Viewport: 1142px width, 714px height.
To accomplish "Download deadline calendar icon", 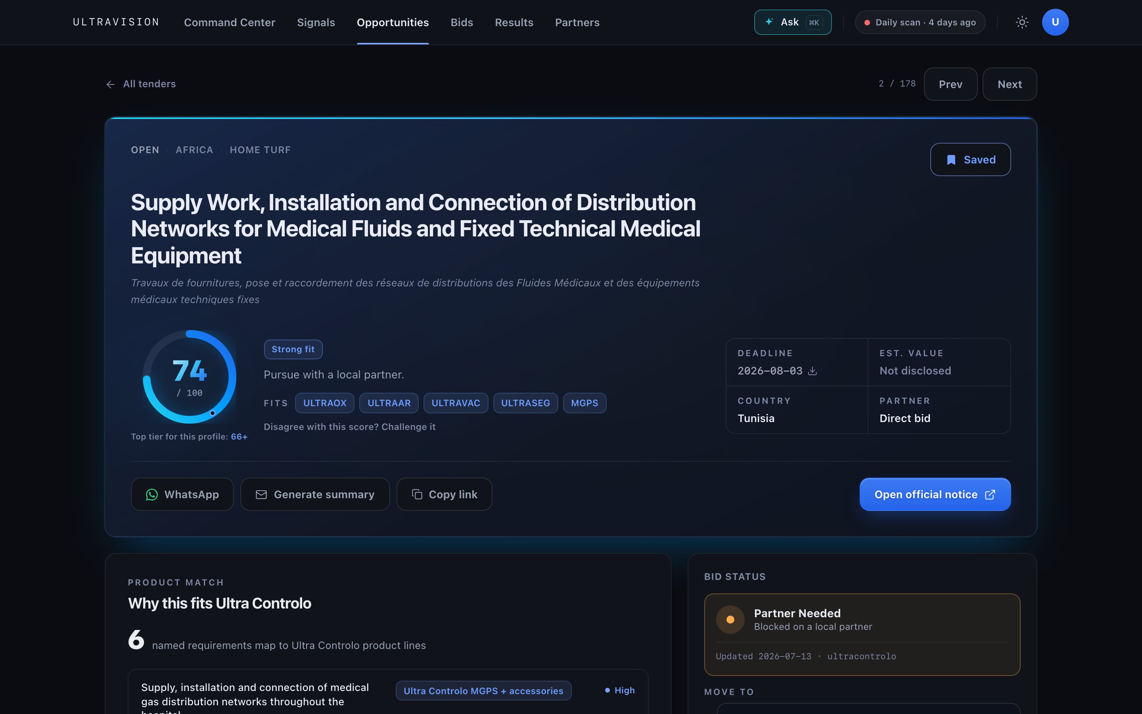I will pos(812,371).
